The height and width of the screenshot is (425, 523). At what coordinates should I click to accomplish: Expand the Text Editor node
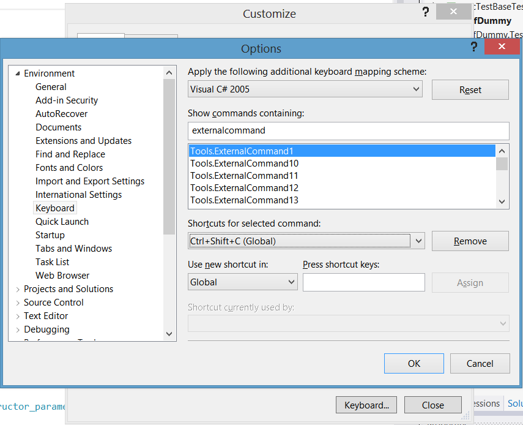[18, 316]
